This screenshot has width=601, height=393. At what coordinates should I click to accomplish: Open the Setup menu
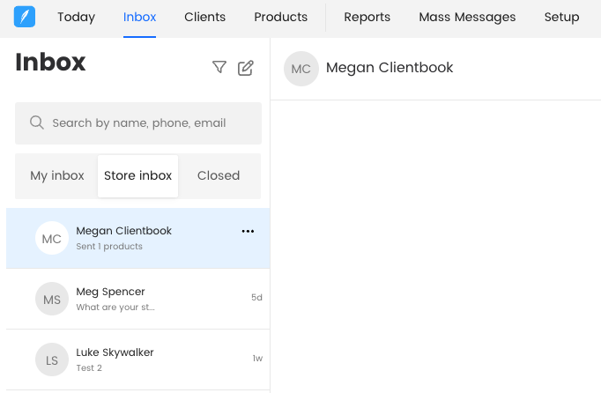pos(561,17)
